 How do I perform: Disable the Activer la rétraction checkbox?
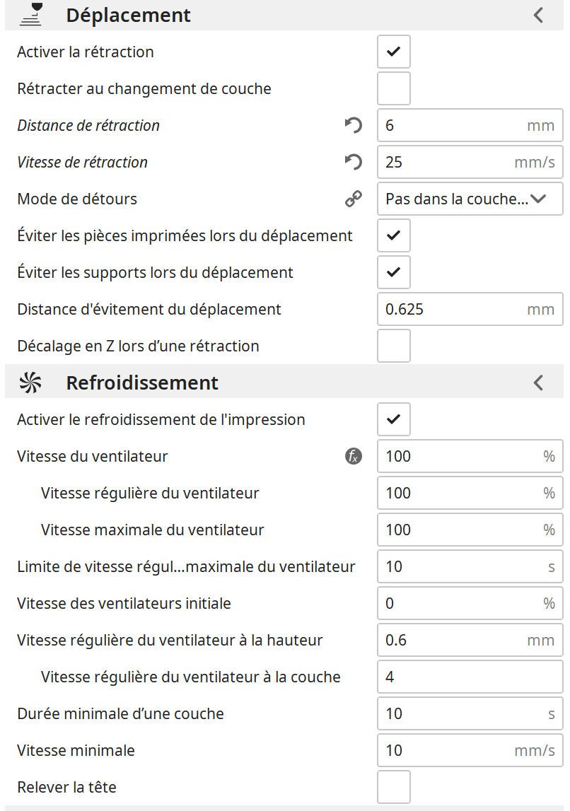pos(394,52)
